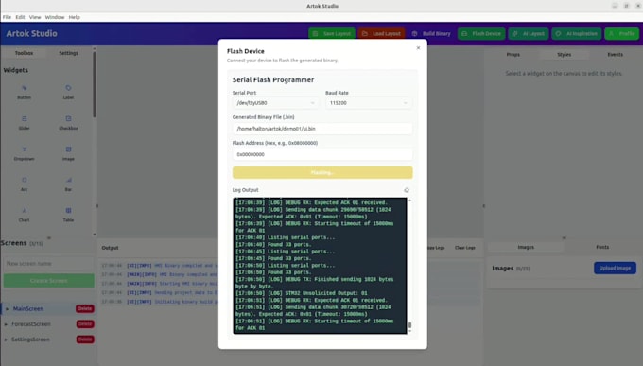Open the Serial Port dropdown
Viewport: 643px width, 366px height.
(x=276, y=103)
